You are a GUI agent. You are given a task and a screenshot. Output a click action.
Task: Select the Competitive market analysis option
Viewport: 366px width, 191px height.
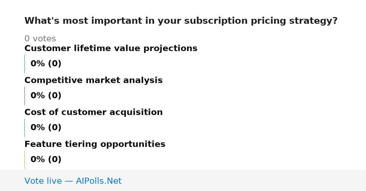[93, 80]
